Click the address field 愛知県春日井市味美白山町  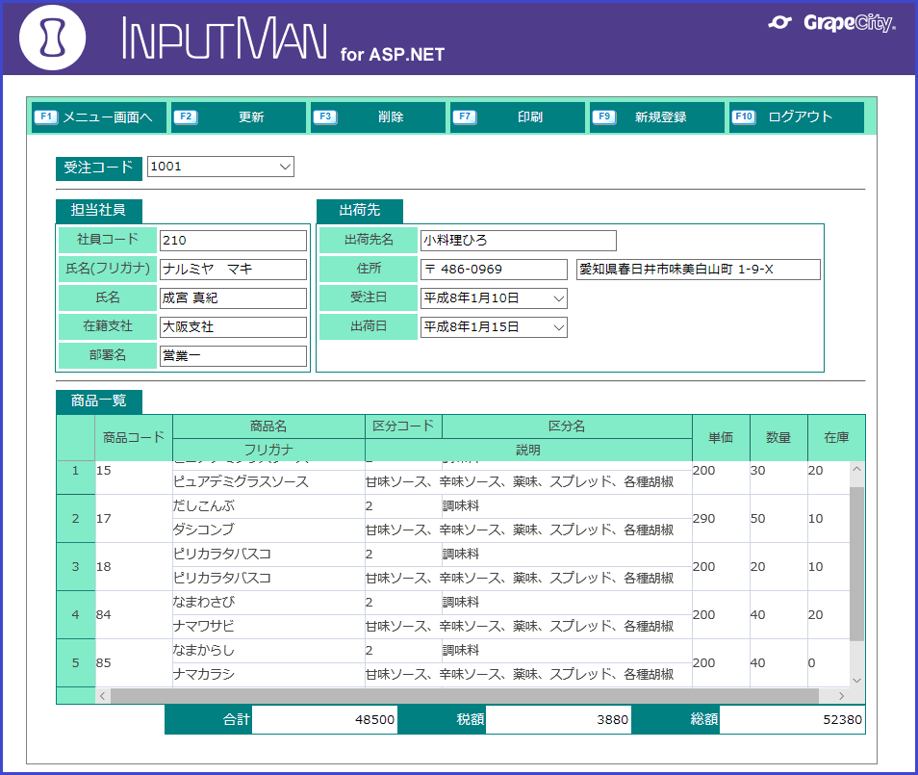point(698,270)
